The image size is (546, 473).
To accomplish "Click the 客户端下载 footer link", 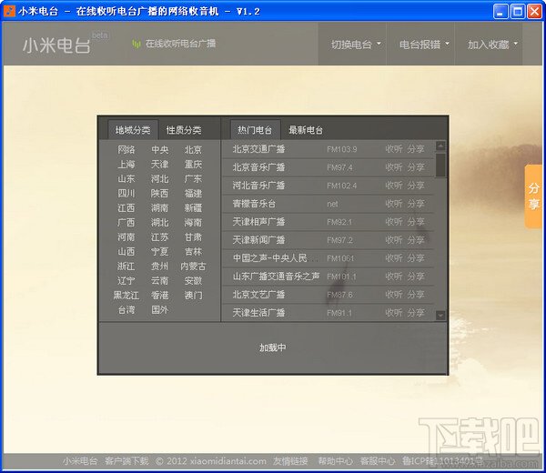I will click(126, 461).
